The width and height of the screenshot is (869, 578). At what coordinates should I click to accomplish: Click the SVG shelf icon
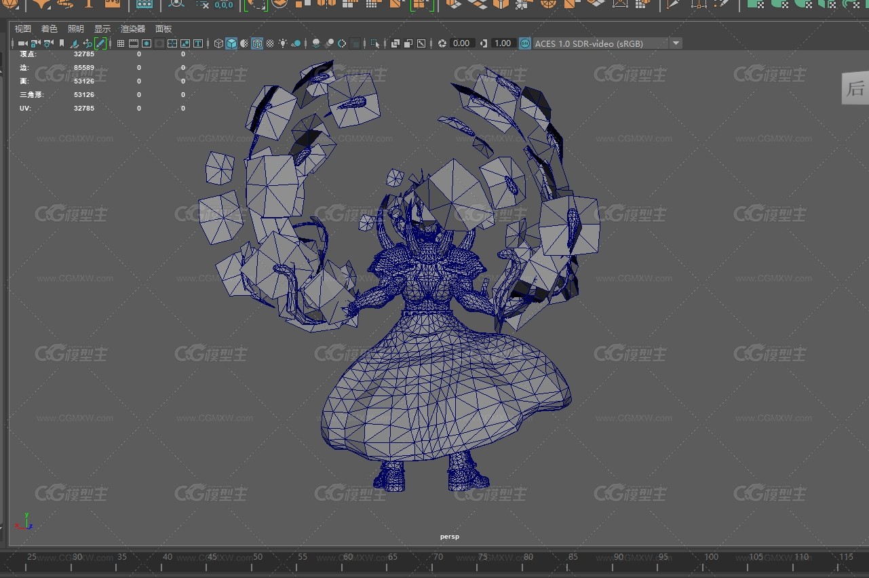coord(113,3)
